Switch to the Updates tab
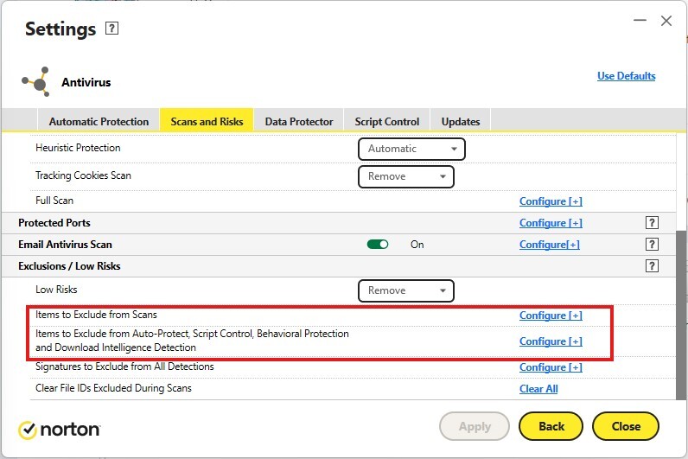The height and width of the screenshot is (459, 688). point(461,122)
